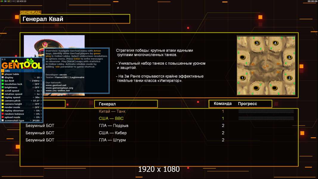Click the red square beside random balance
Image resolution: width=318 pixels, height=179 pixels.
click(3, 114)
